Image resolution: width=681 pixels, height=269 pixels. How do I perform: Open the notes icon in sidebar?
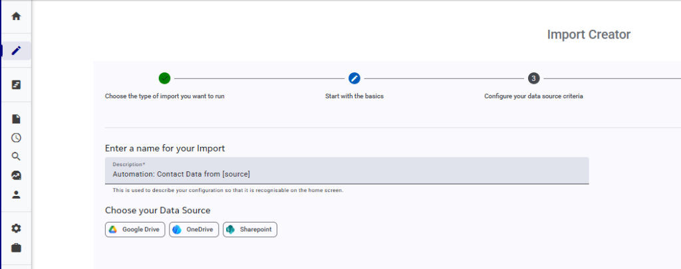tap(16, 84)
